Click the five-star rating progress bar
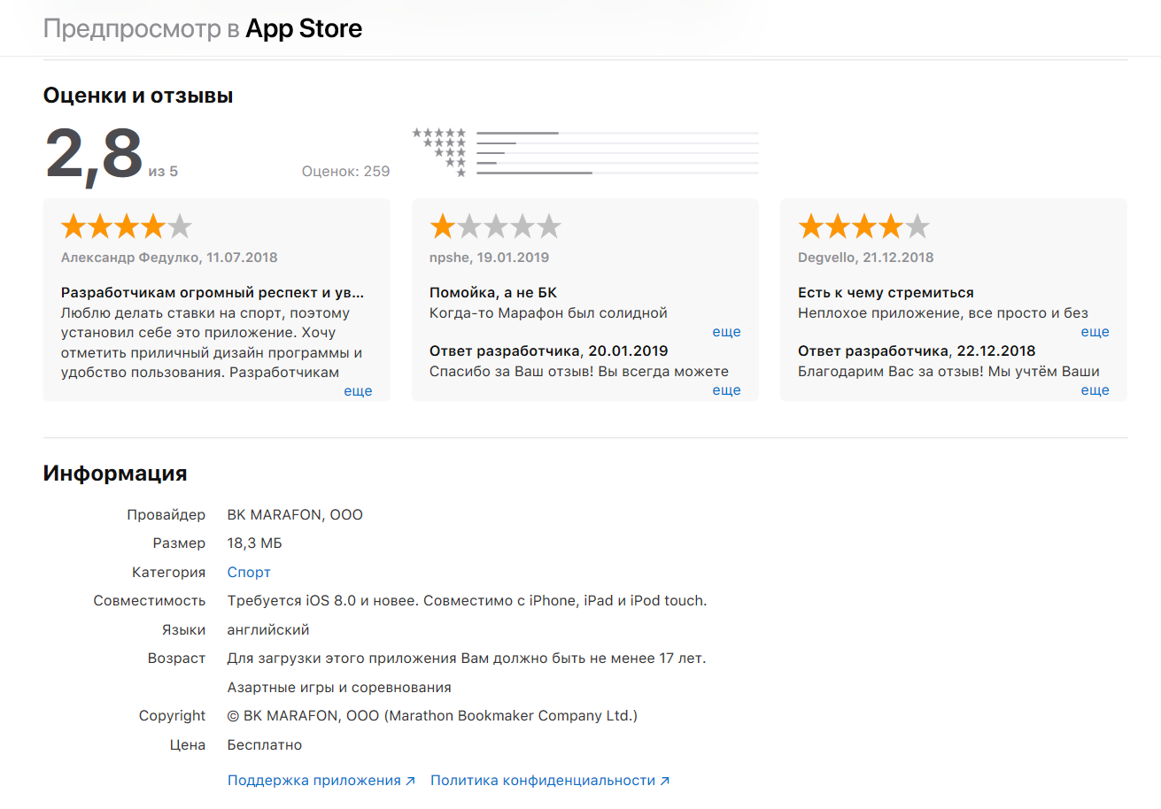Viewport: 1161px width, 809px height. pyautogui.click(x=617, y=133)
